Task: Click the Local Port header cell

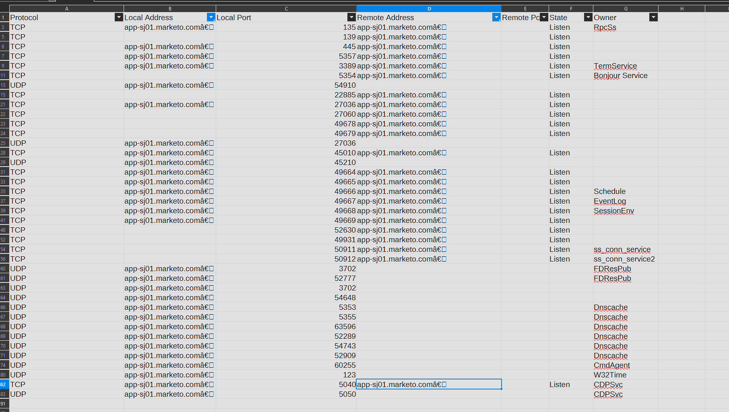Action: pos(286,18)
